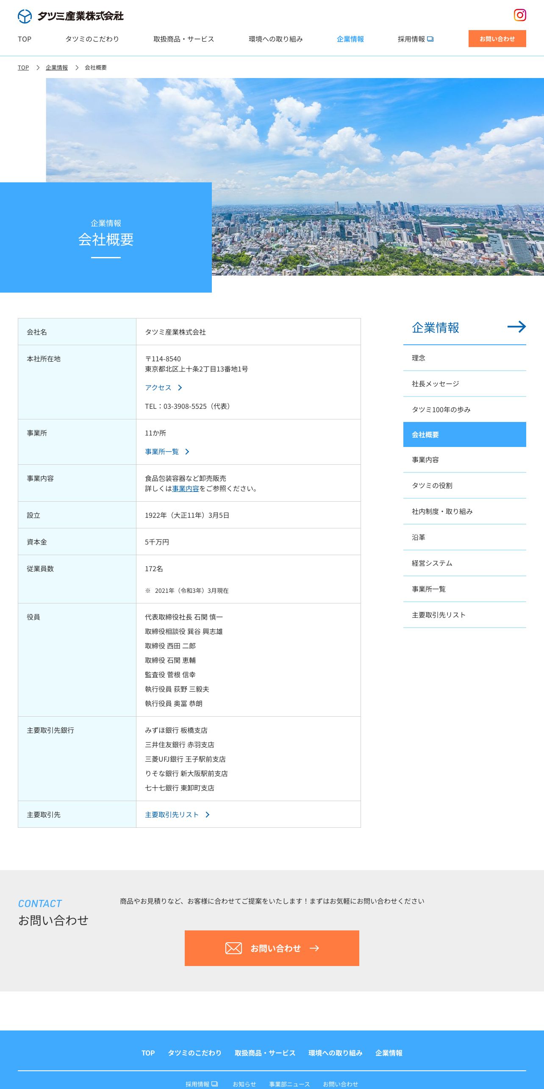Click the 会社概要 breadcrumb text

[x=96, y=67]
